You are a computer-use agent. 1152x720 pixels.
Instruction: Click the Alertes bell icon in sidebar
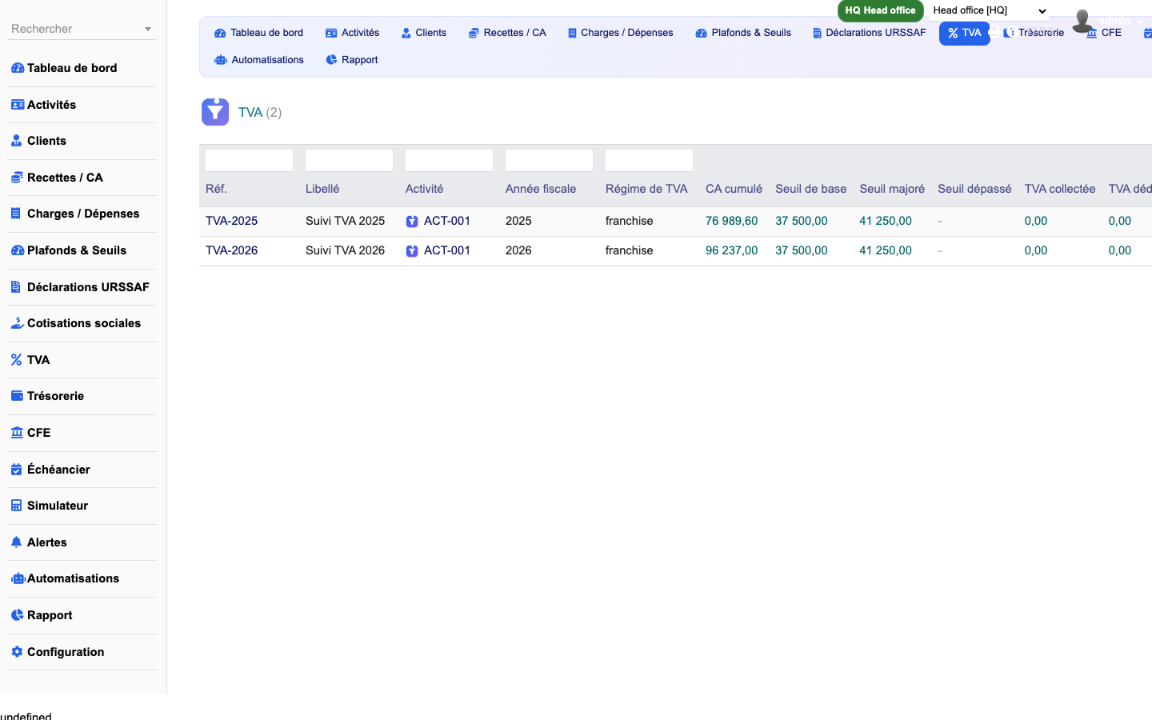(16, 542)
